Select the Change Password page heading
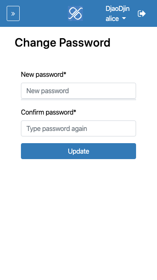The image size is (157, 280). click(62, 43)
